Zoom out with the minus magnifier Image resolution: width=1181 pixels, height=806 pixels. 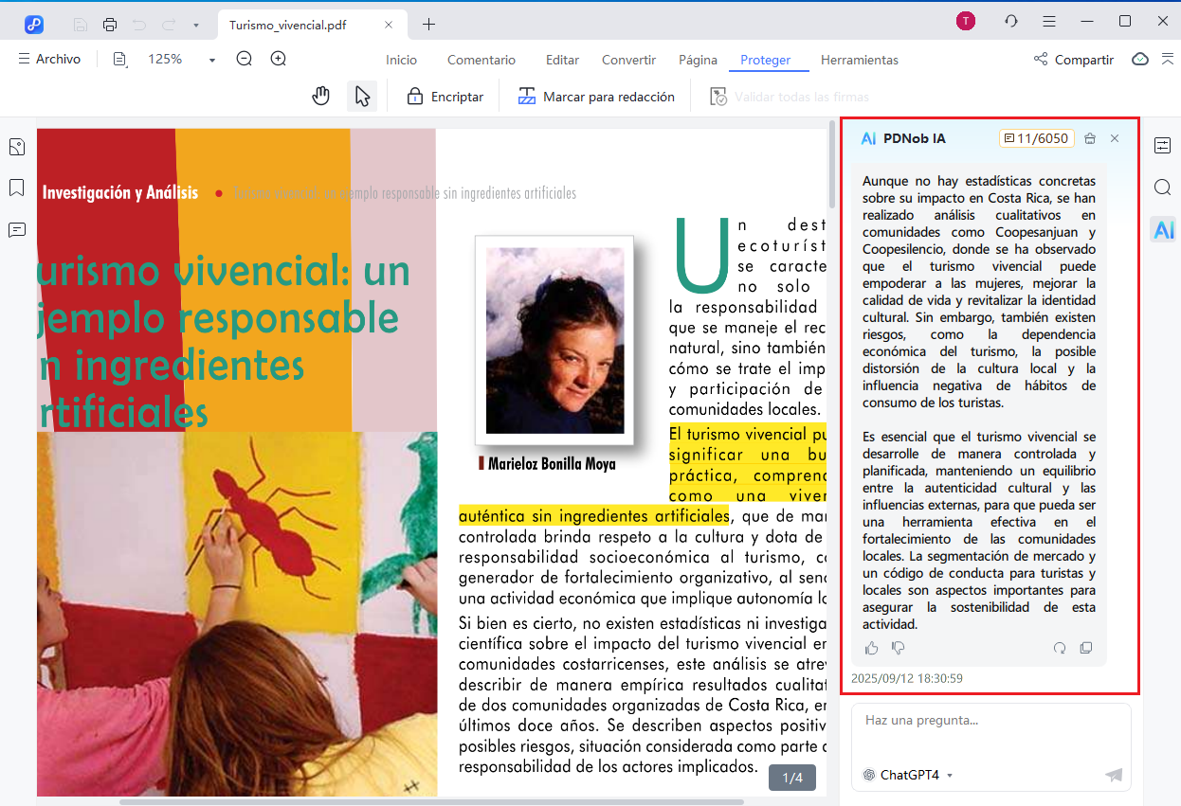244,59
